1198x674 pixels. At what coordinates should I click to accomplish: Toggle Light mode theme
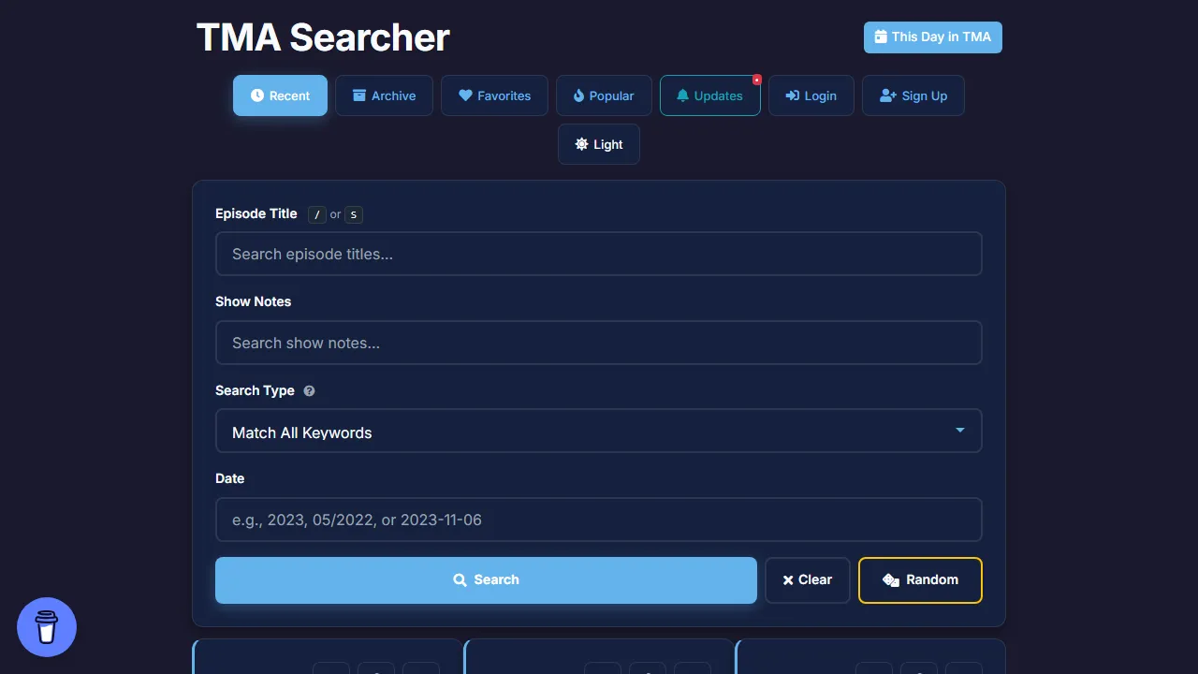pyautogui.click(x=598, y=144)
